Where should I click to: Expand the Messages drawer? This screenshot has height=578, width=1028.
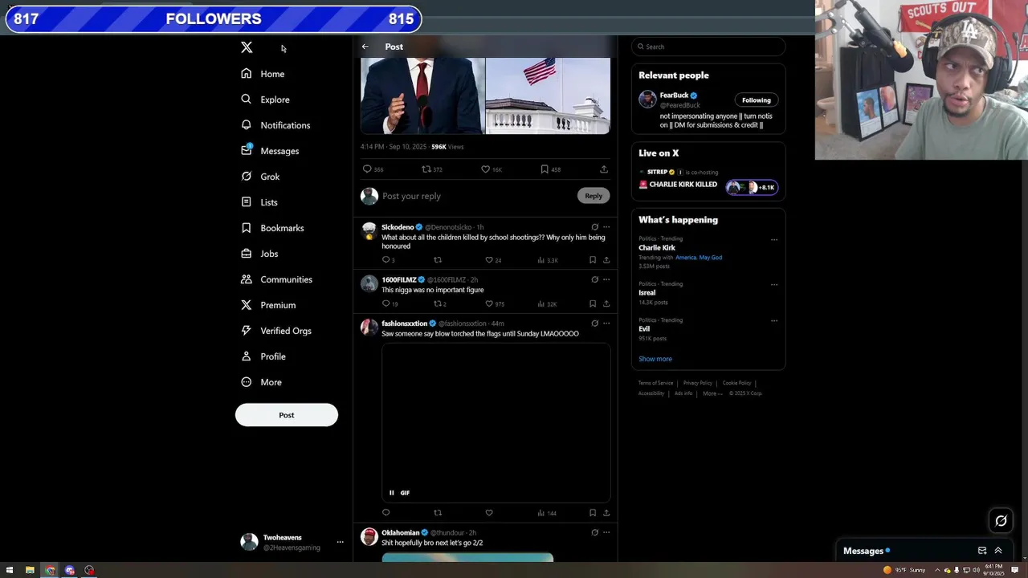[x=998, y=551]
